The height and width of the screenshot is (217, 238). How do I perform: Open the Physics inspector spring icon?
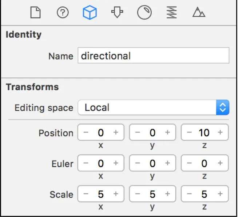click(x=171, y=13)
